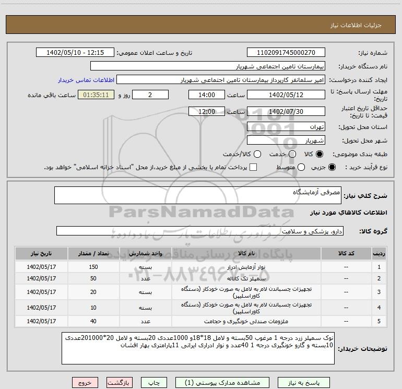Click unit عدد in row 5
Screen dimensions: 402x389
coord(145,321)
